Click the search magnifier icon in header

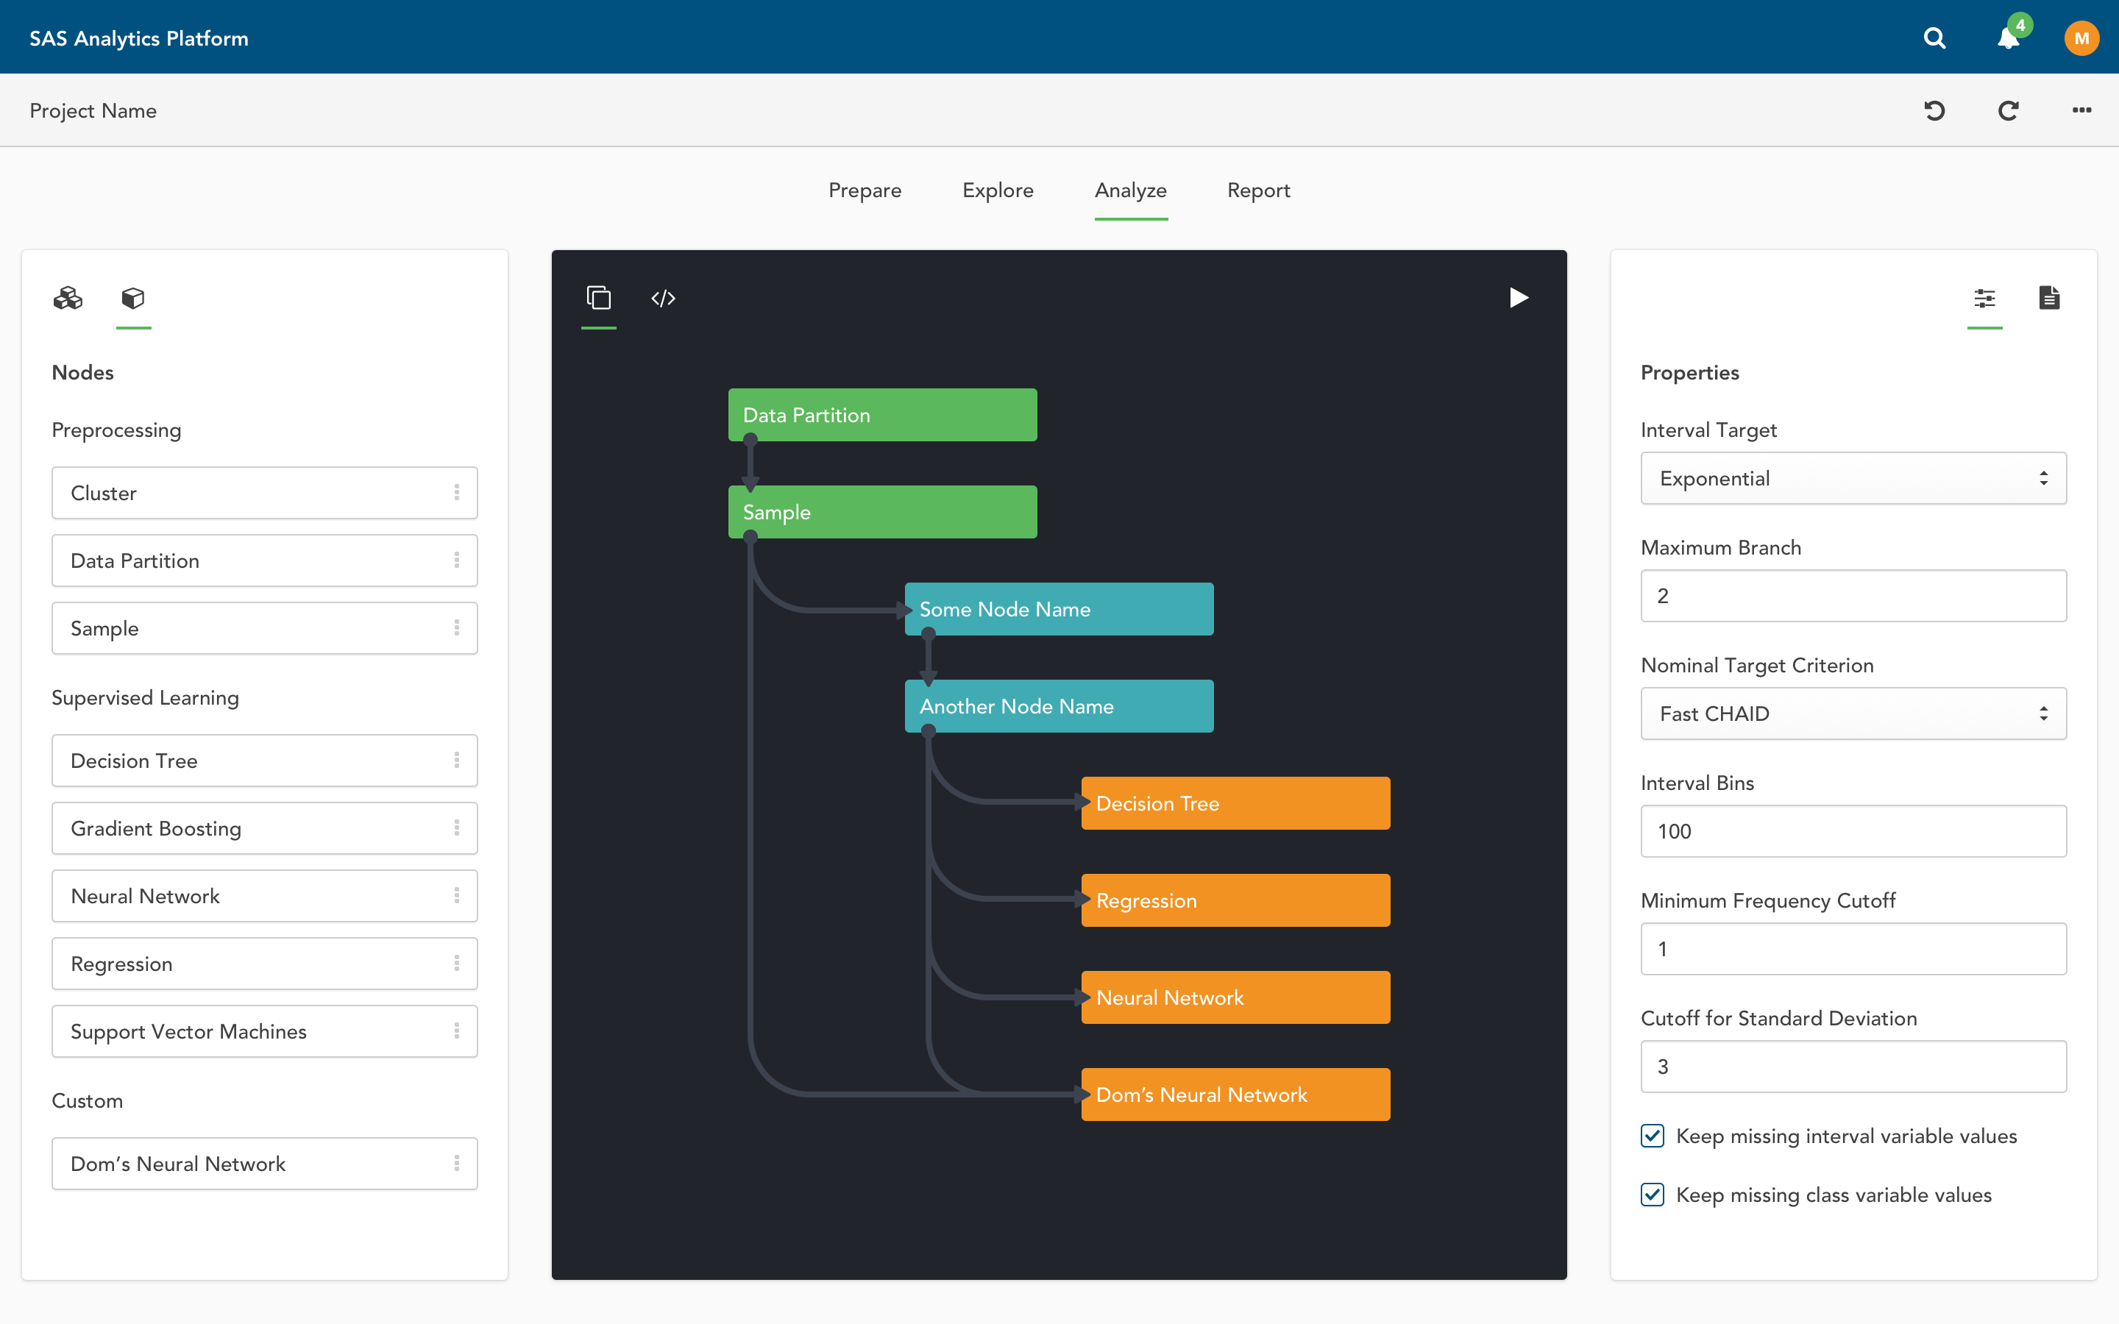coord(1934,38)
